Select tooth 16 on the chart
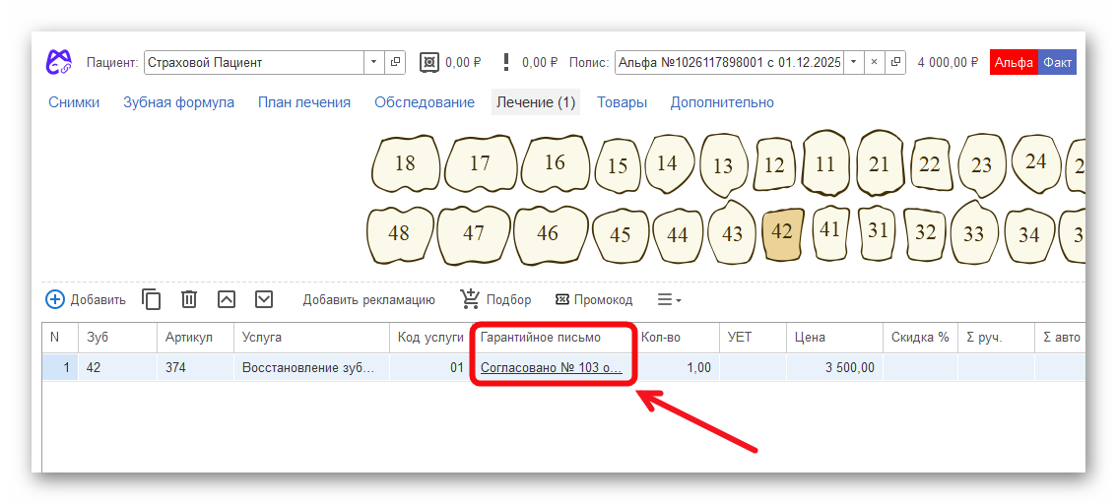Viewport: 1117px width, 504px height. 555,163
